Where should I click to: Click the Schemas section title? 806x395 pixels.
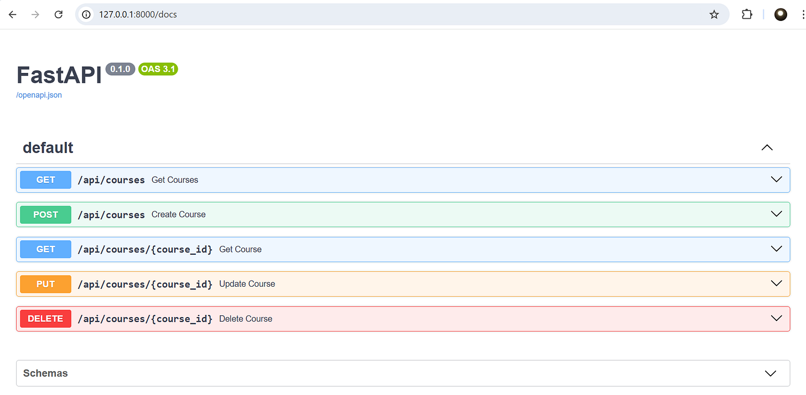point(45,373)
